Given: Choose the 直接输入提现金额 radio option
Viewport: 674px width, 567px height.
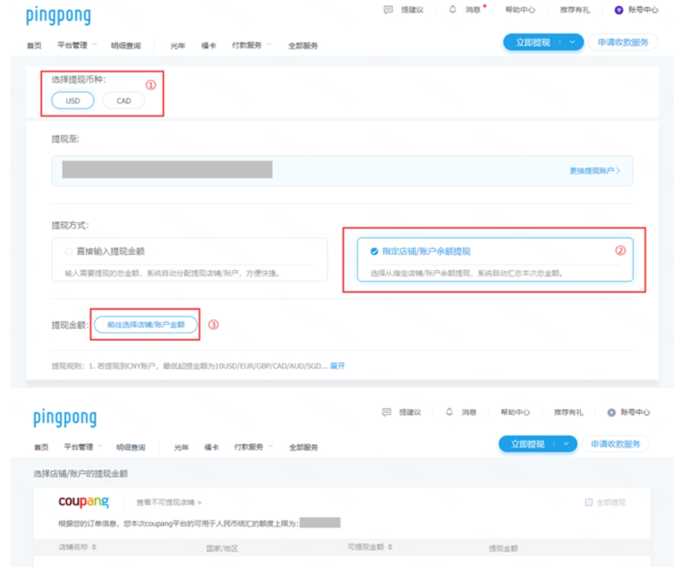Looking at the screenshot, I should coord(69,252).
